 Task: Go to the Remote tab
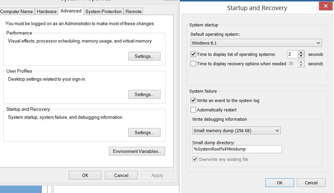pyautogui.click(x=134, y=11)
